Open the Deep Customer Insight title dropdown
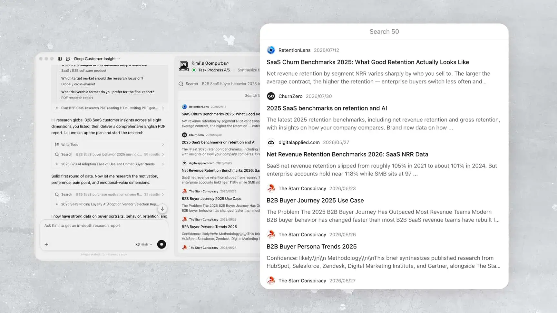The image size is (557, 313). coord(97,59)
